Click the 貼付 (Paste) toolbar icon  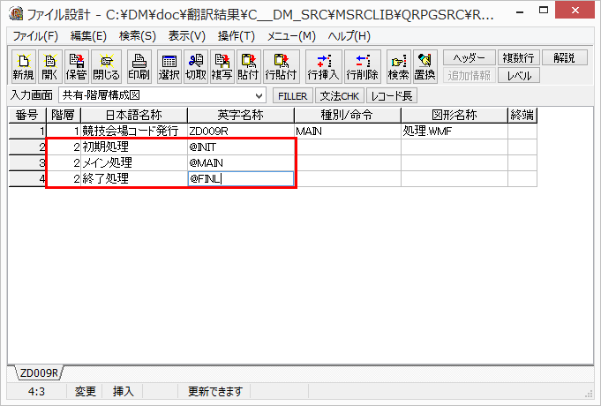tap(248, 66)
